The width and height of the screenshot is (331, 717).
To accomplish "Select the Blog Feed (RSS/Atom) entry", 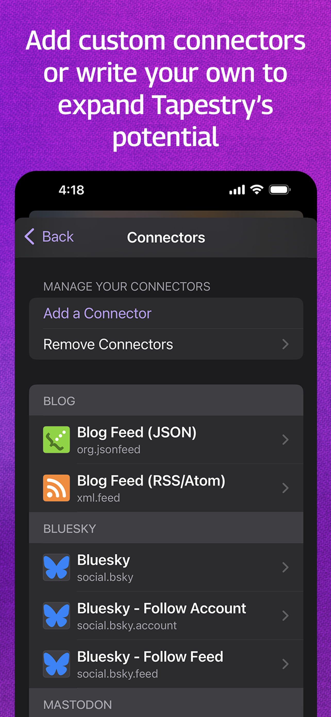I will coord(166,488).
